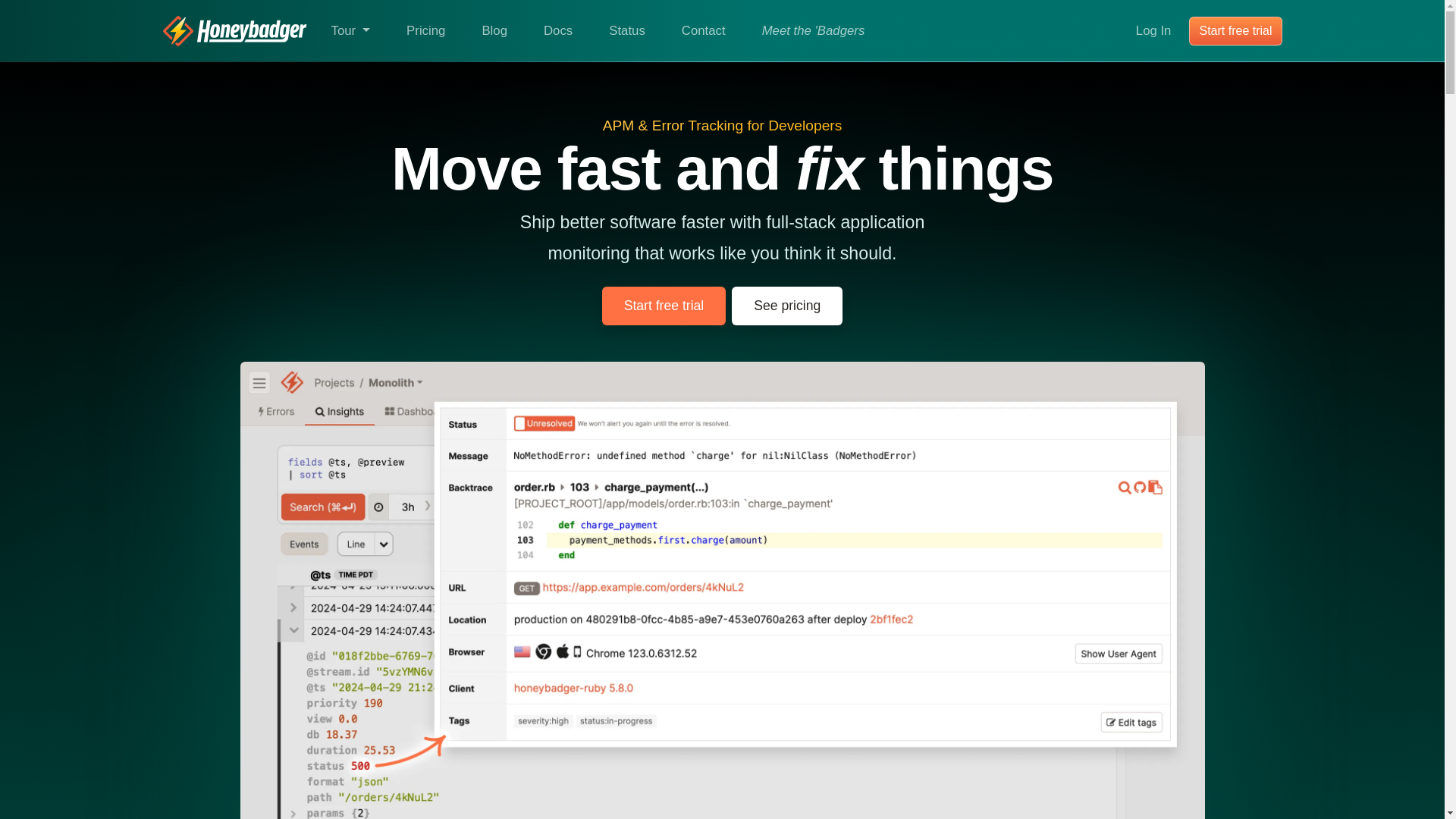Click the @ts column header

coord(320,576)
